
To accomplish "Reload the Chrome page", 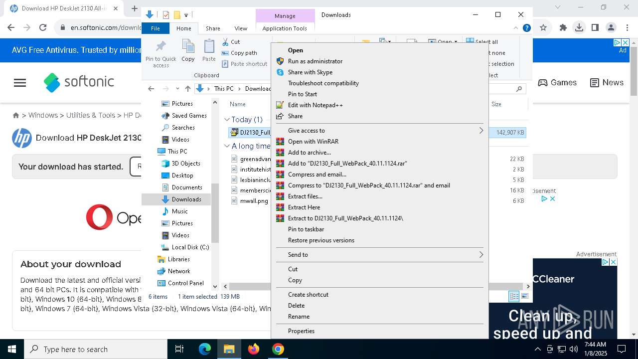I will coord(43,27).
